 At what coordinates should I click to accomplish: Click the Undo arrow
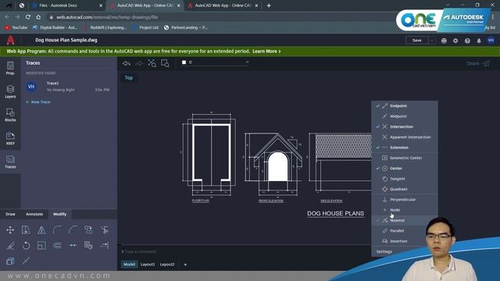pos(127,63)
